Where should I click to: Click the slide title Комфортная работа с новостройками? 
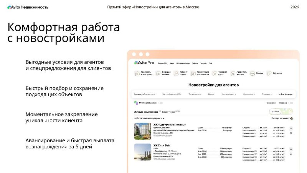[x=63, y=33]
